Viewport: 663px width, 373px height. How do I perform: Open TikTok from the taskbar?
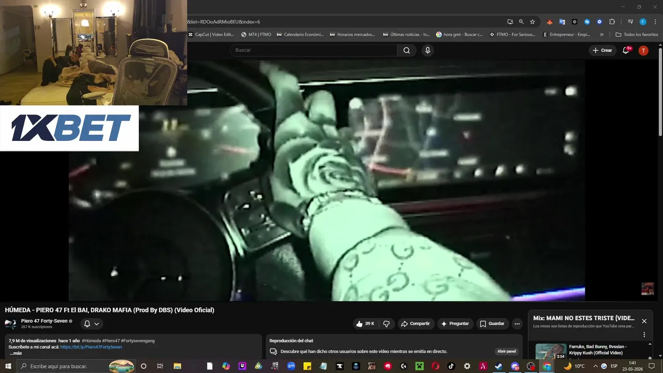point(451,366)
